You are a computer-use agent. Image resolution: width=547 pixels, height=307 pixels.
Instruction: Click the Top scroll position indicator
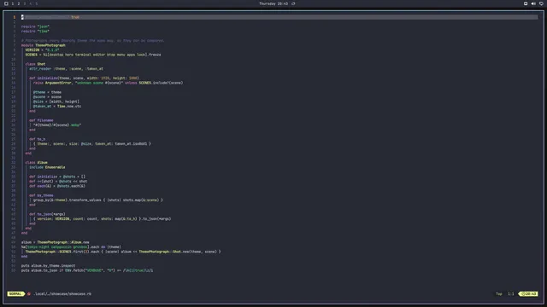coord(499,293)
